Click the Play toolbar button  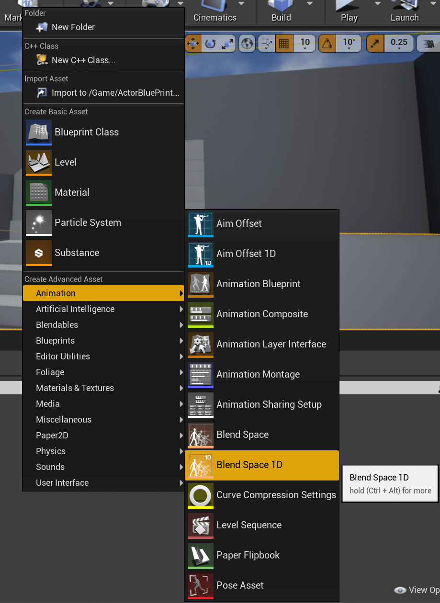349,12
